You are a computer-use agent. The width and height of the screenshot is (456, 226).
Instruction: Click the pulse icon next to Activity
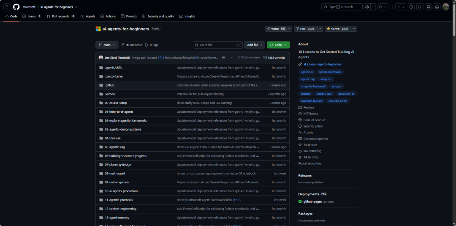(x=300, y=132)
